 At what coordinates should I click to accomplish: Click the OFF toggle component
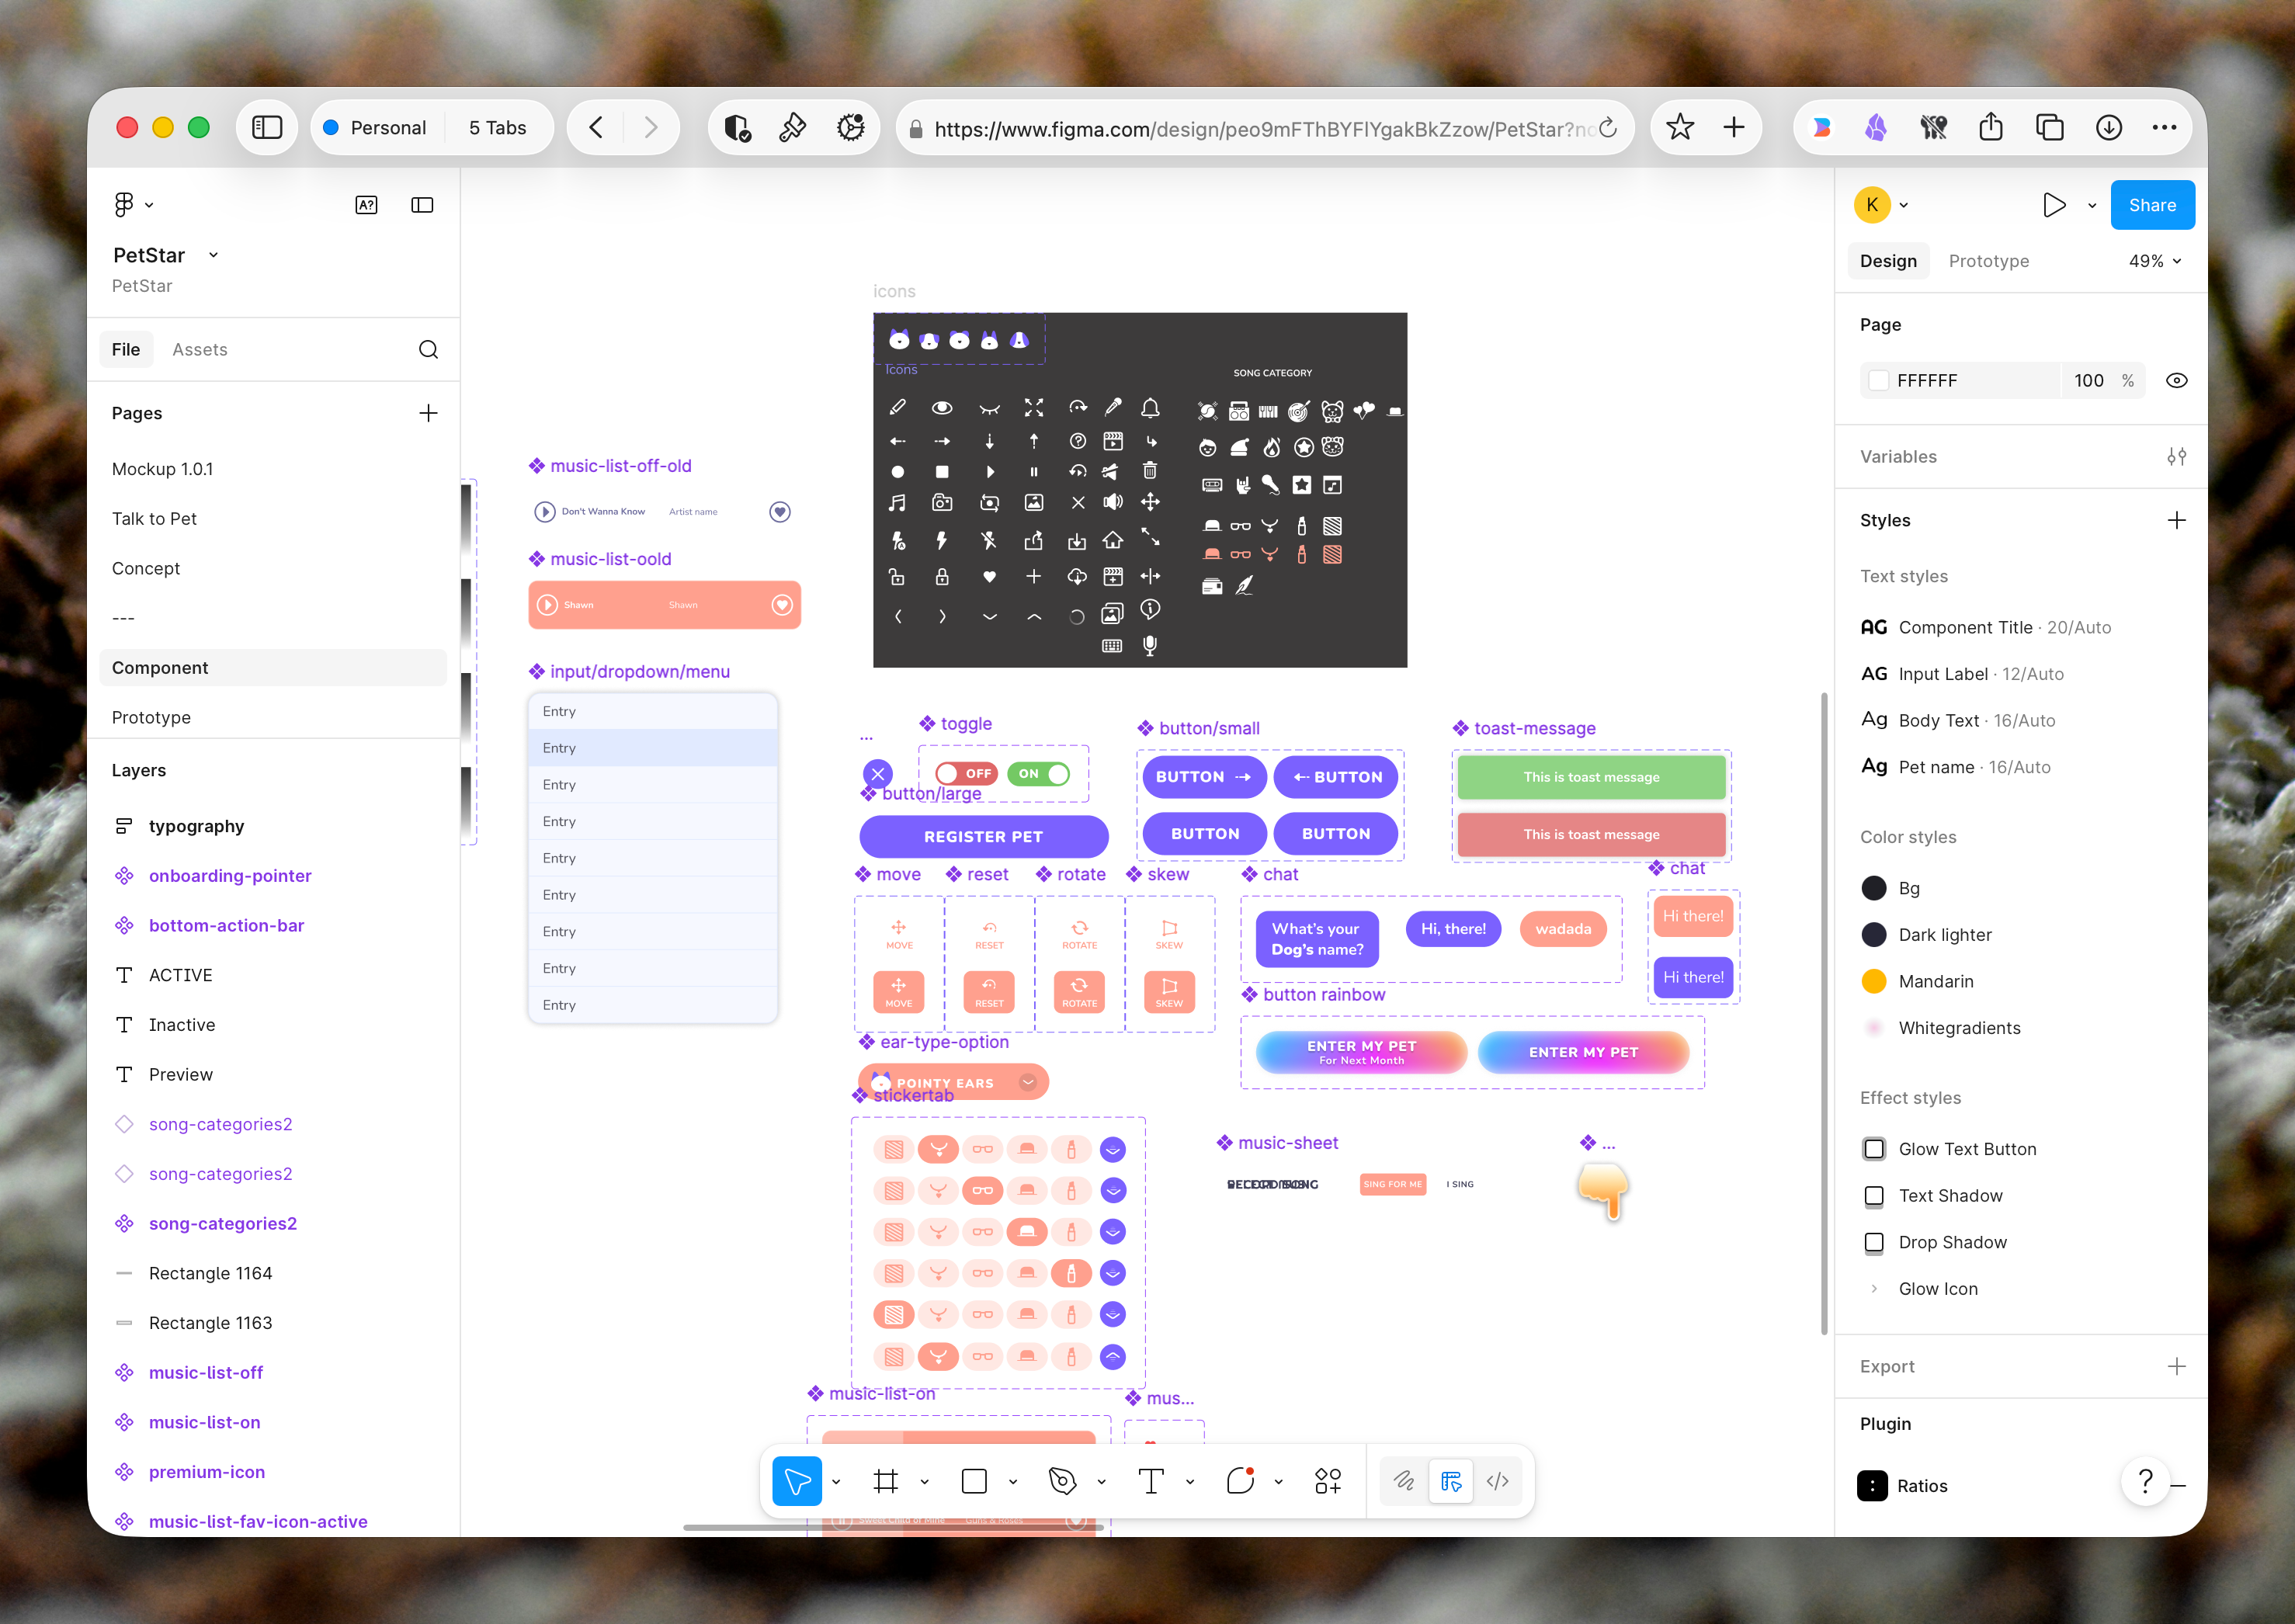tap(966, 774)
